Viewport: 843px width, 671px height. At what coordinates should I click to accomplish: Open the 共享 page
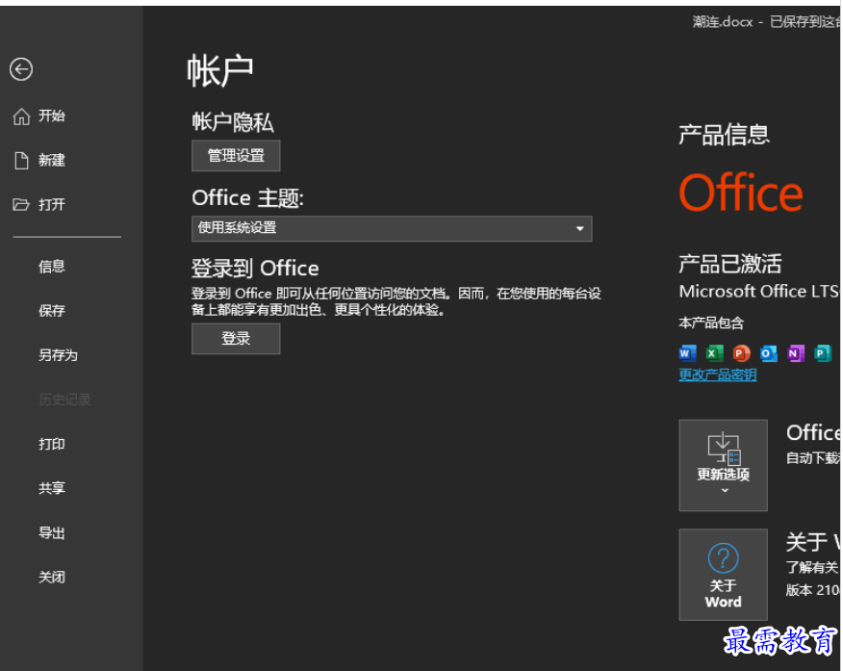click(52, 488)
